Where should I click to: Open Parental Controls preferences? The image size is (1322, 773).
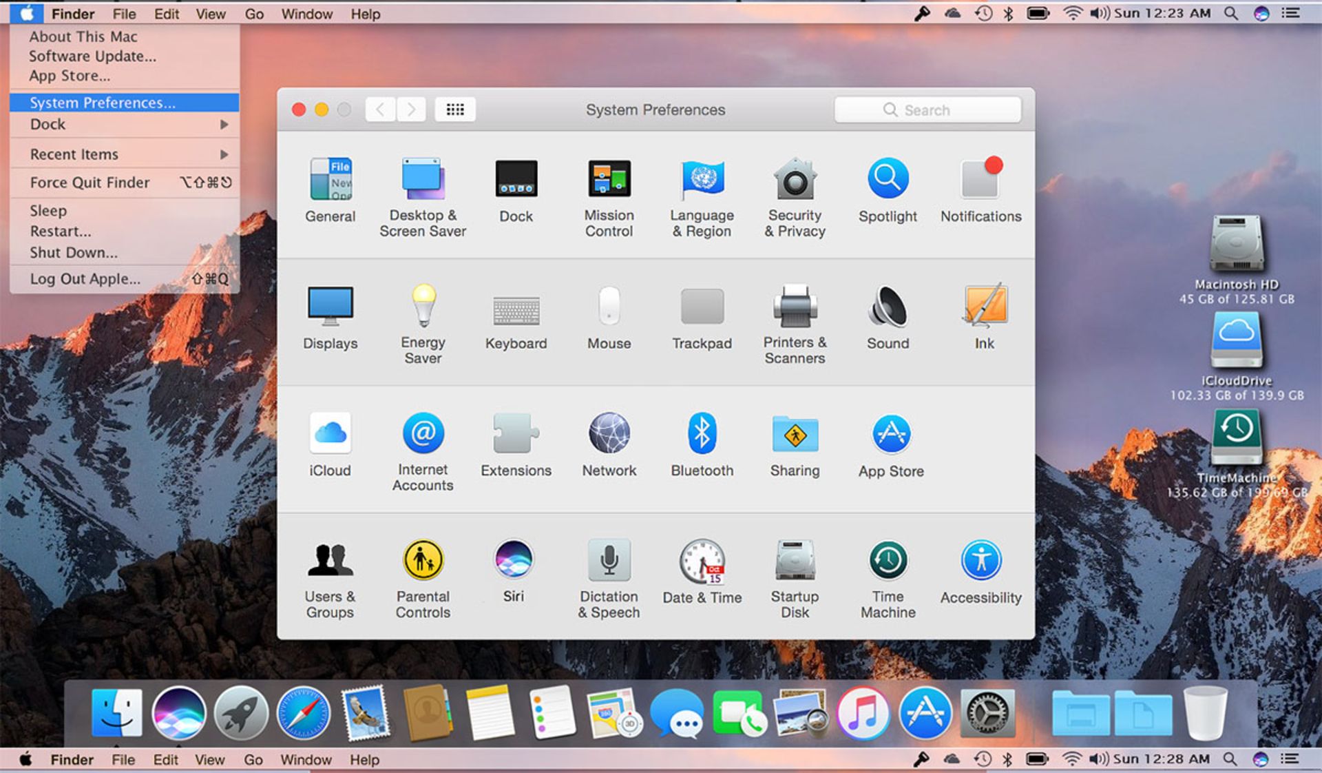point(423,579)
